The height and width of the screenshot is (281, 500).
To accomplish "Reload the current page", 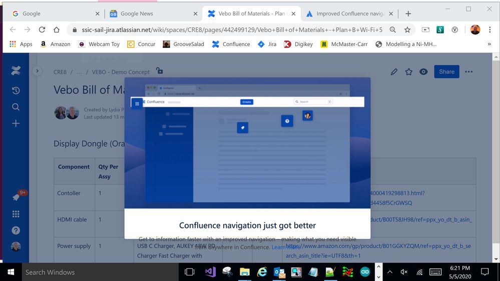I will click(x=42, y=29).
